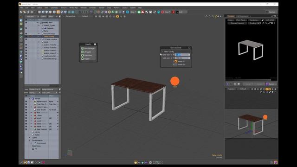Click the yellow icon in the bottom center bar
297x167 pixels.
(x=136, y=162)
